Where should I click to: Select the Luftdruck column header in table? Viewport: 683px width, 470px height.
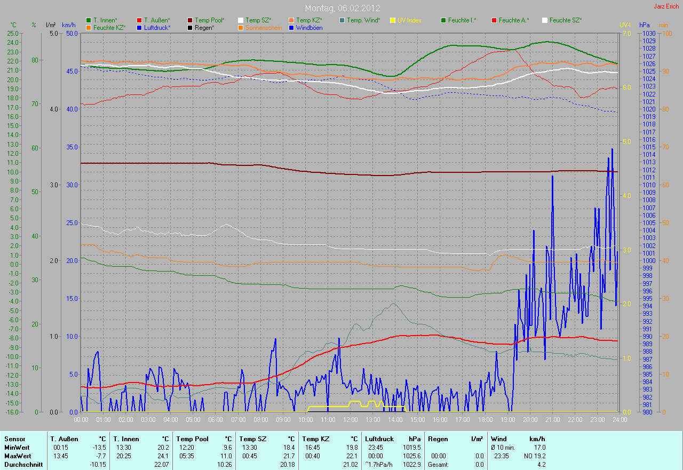point(379,439)
